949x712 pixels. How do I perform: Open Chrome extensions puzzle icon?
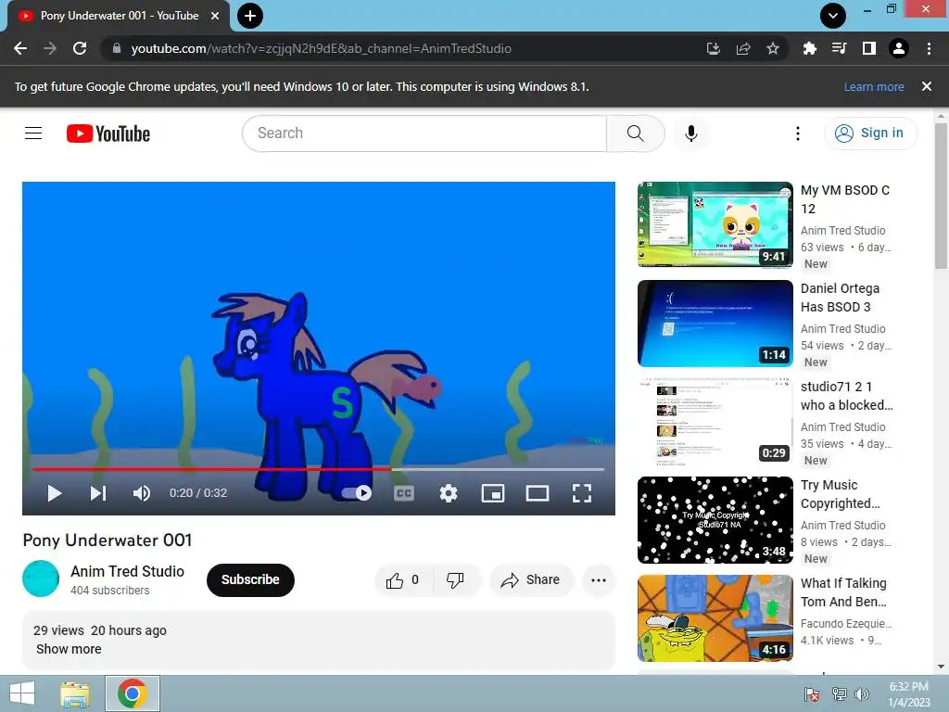pos(810,48)
